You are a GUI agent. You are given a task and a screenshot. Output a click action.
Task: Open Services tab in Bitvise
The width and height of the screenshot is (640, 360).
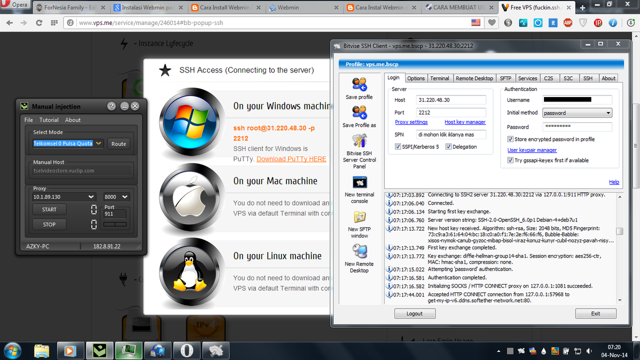(x=527, y=78)
